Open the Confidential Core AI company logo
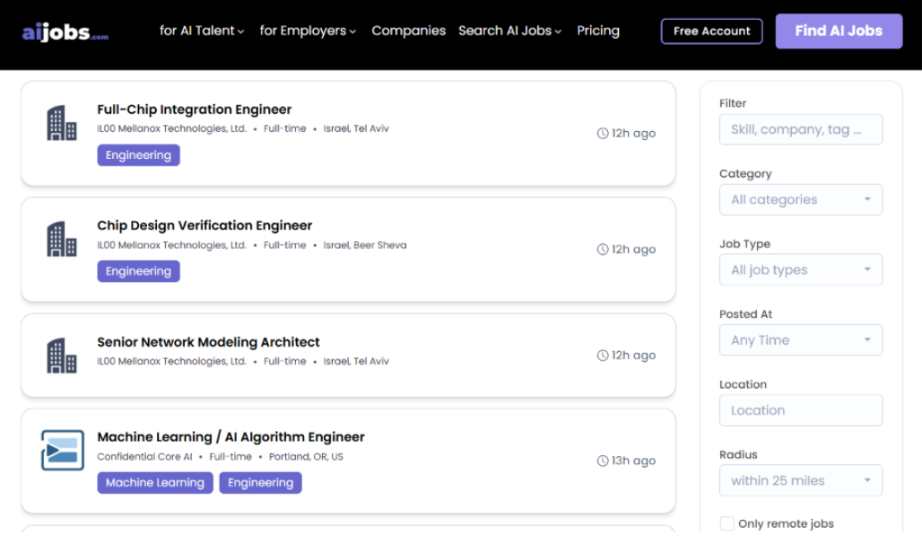Screen dimensions: 922x536 click(x=62, y=450)
